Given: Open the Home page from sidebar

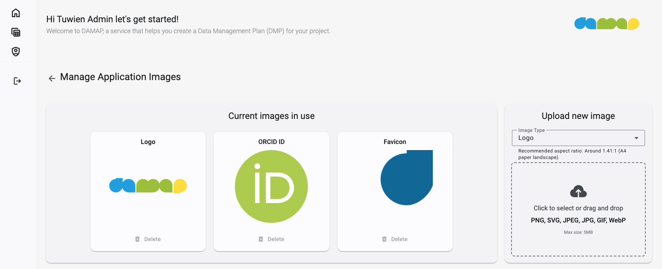Looking at the screenshot, I should pyautogui.click(x=16, y=13).
